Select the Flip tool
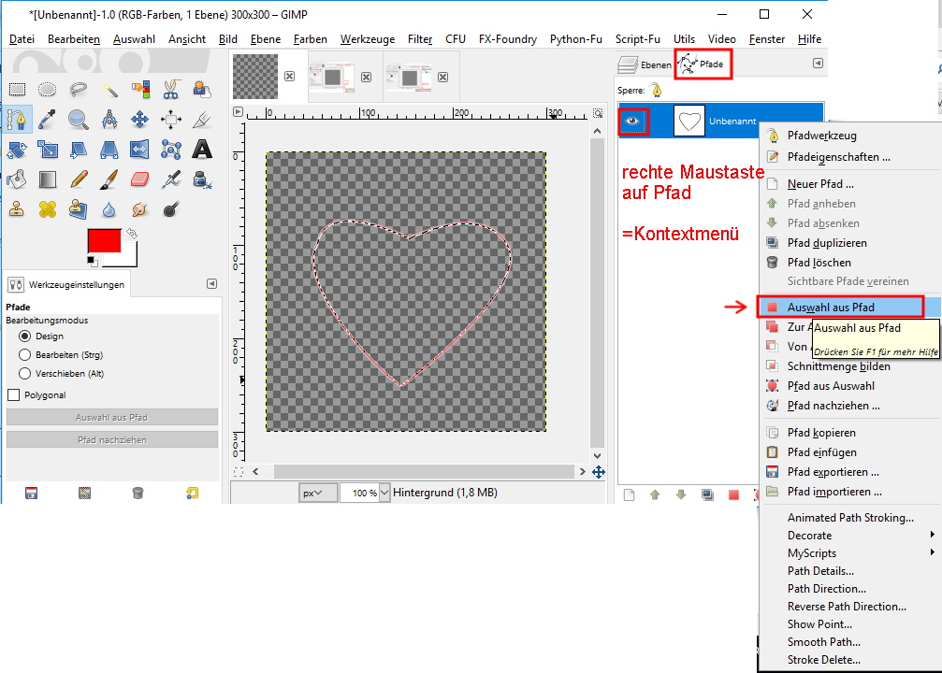This screenshot has width=942, height=673. (140, 150)
